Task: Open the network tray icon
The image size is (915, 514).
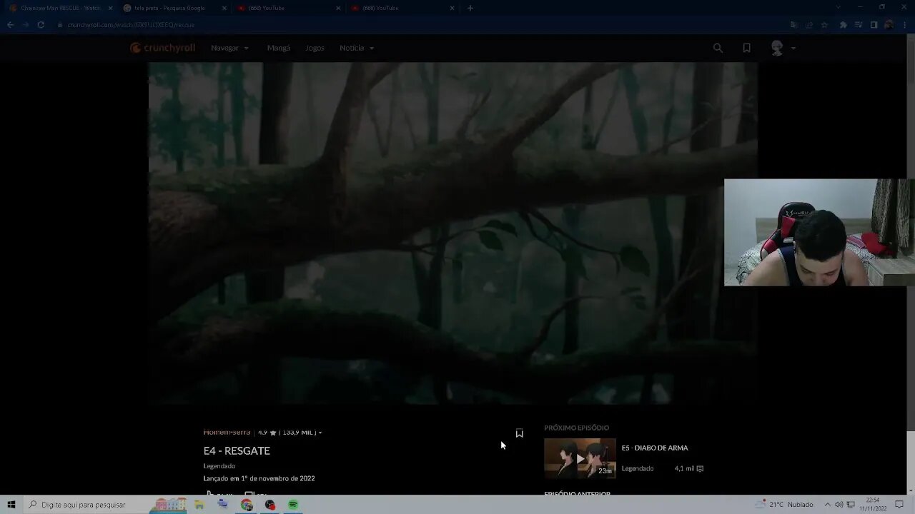Action: click(850, 504)
